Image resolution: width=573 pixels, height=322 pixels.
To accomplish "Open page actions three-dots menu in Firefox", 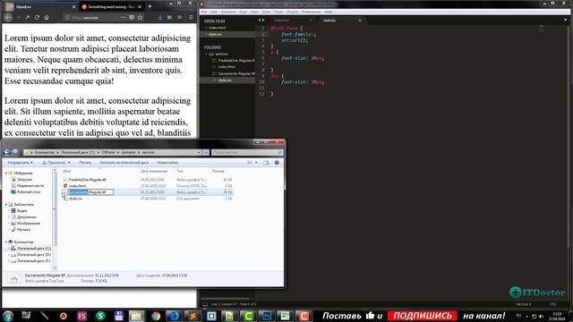I will coord(123,17).
